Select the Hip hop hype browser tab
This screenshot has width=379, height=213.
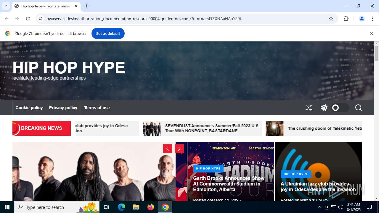click(46, 6)
